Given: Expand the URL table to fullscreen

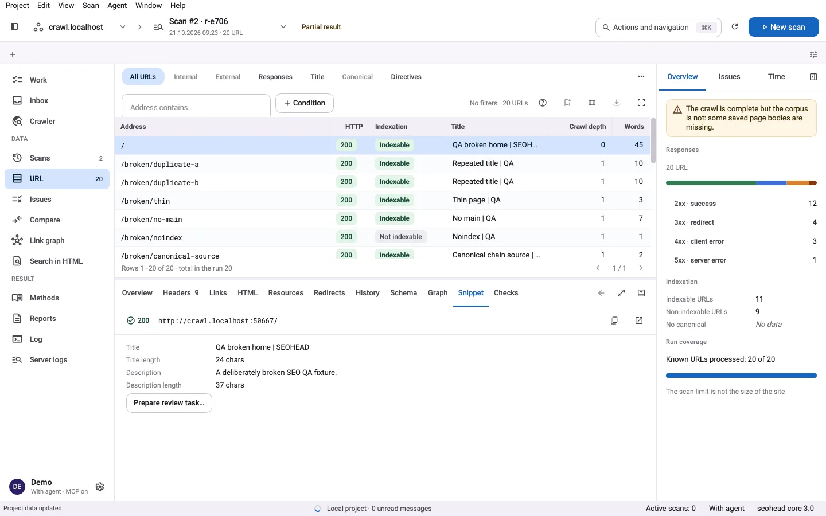Looking at the screenshot, I should [x=641, y=103].
